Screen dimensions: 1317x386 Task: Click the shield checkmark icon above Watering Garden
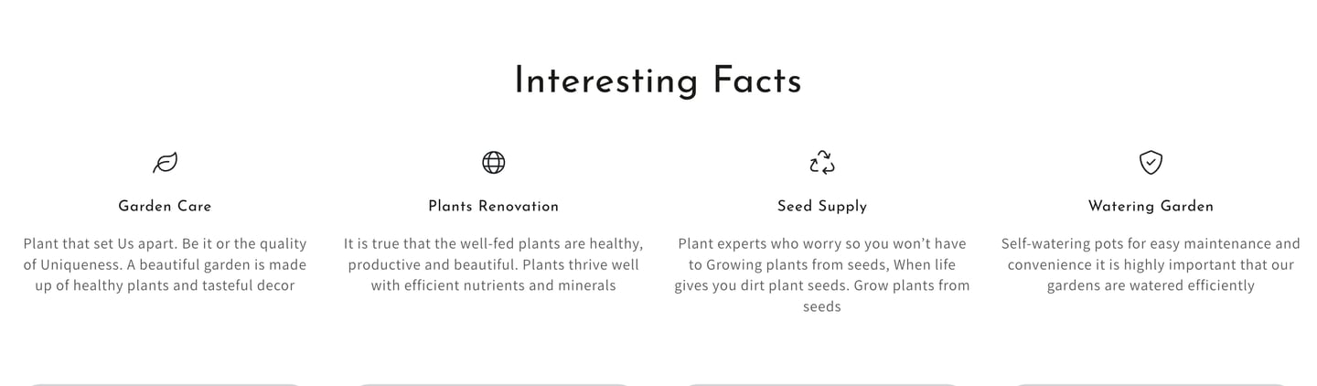1151,163
